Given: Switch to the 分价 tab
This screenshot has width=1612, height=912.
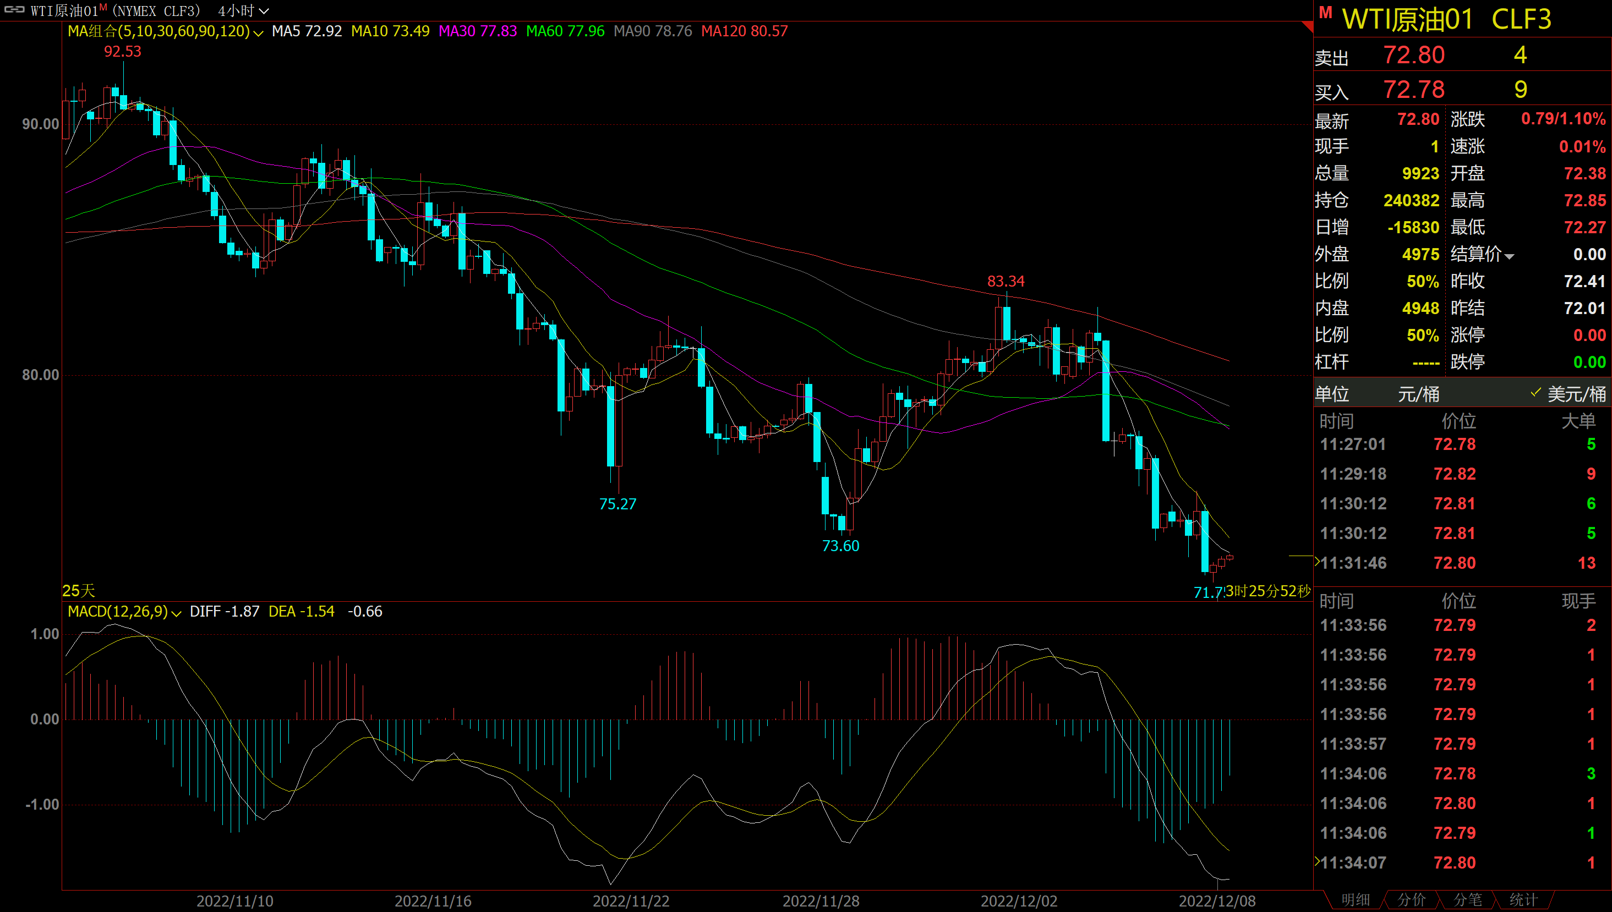Looking at the screenshot, I should [x=1412, y=900].
